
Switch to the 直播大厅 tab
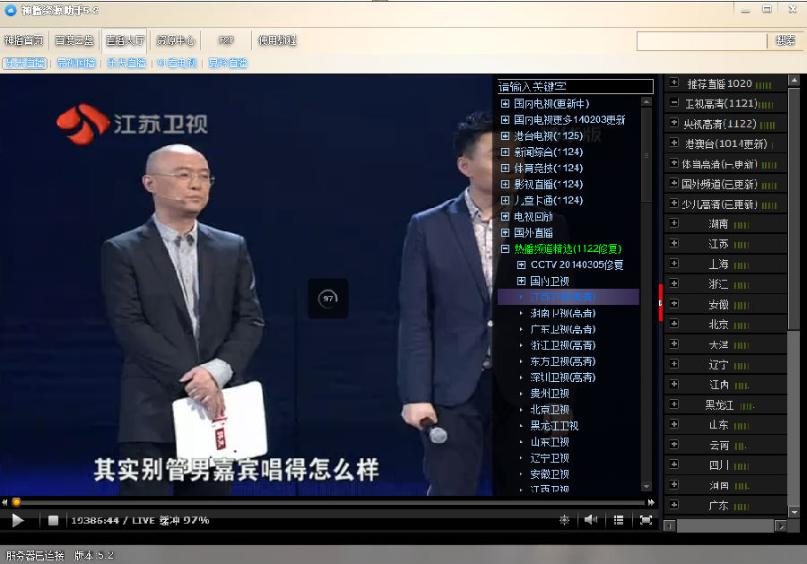click(x=125, y=40)
